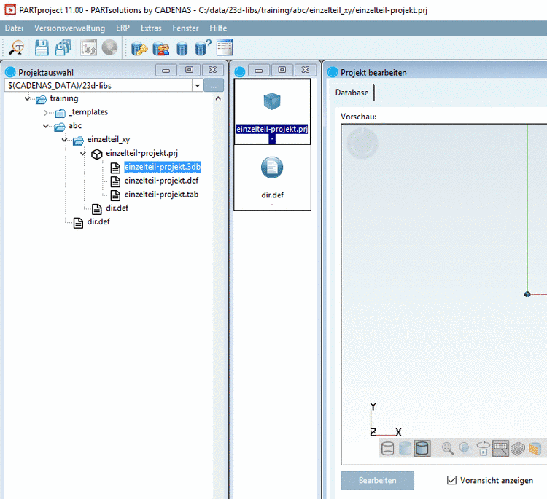Click the 3D wireframe cube icon in preview
The width and height of the screenshot is (547, 499).
pos(518,449)
